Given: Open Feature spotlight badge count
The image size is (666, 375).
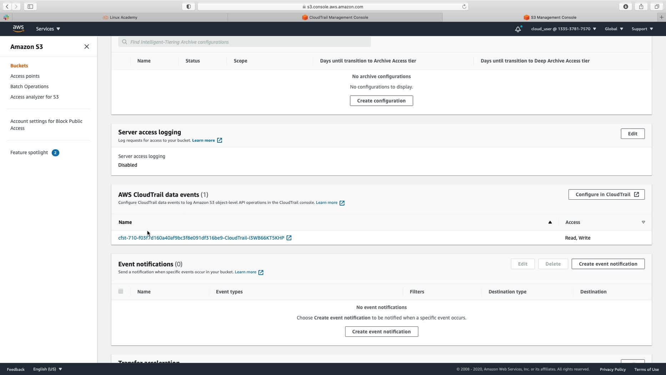Looking at the screenshot, I should point(55,153).
